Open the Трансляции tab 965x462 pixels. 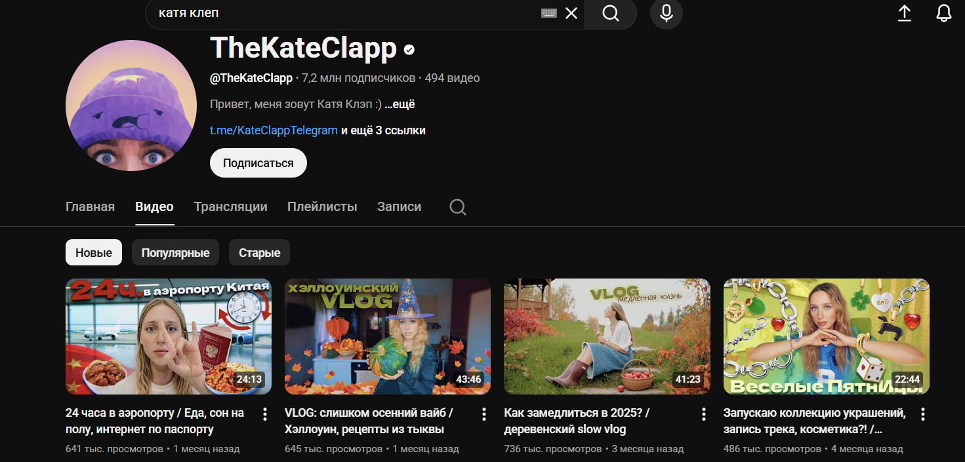coord(230,207)
